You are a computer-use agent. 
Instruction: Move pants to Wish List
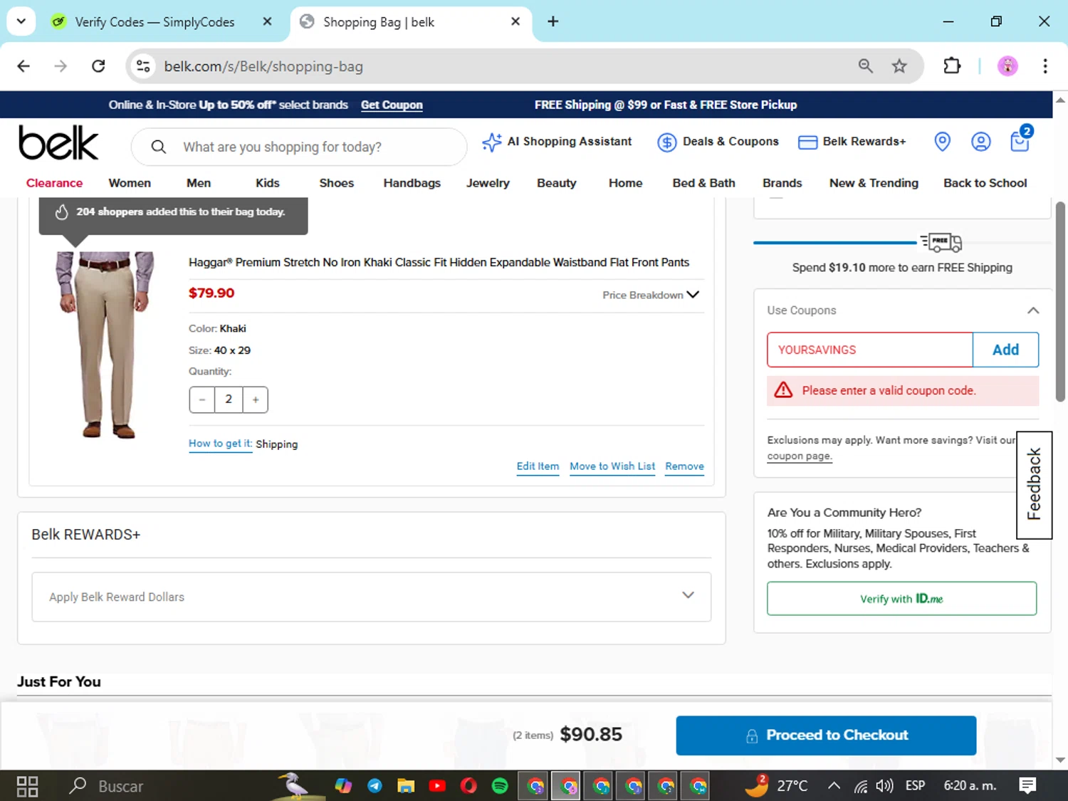point(612,466)
